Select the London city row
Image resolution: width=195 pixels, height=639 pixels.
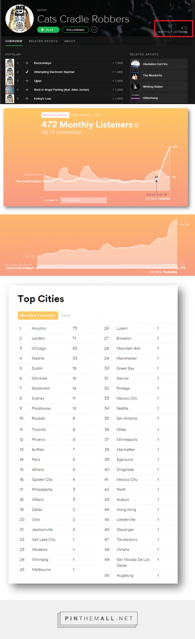click(56, 338)
